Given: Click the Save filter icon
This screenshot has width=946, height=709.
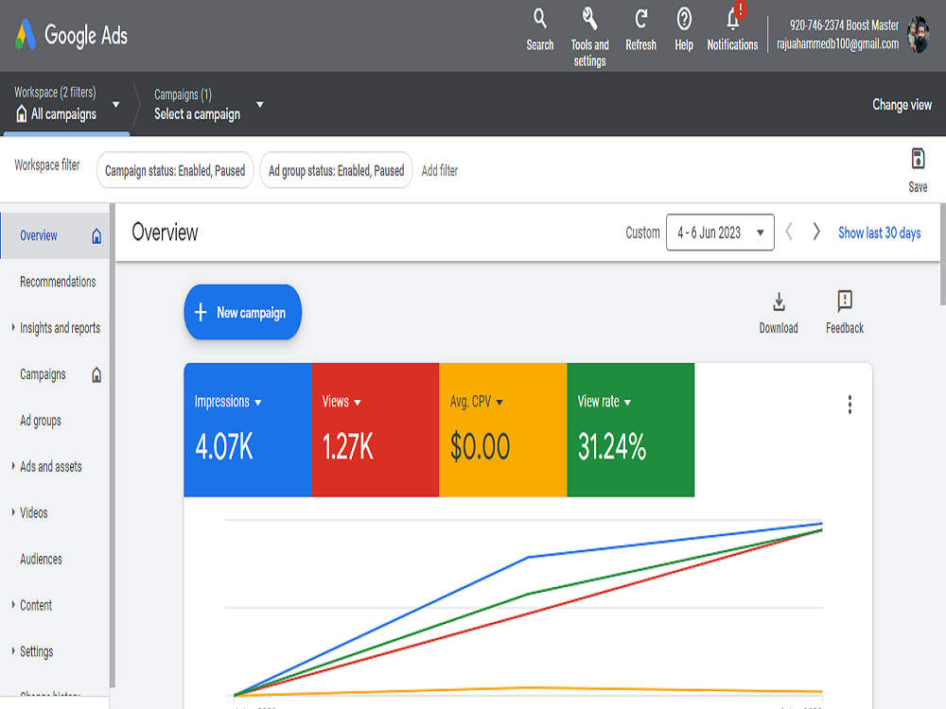Looking at the screenshot, I should pyautogui.click(x=918, y=159).
